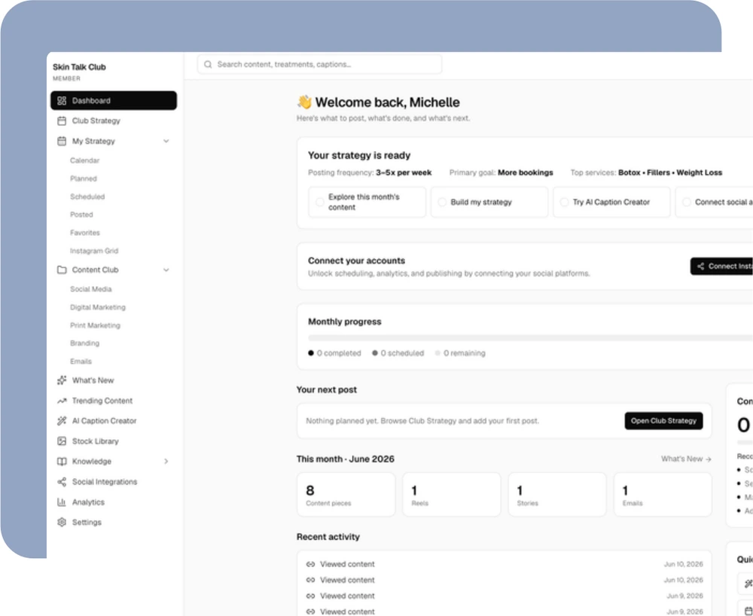Open the Calendar page under My Strategy

84,160
